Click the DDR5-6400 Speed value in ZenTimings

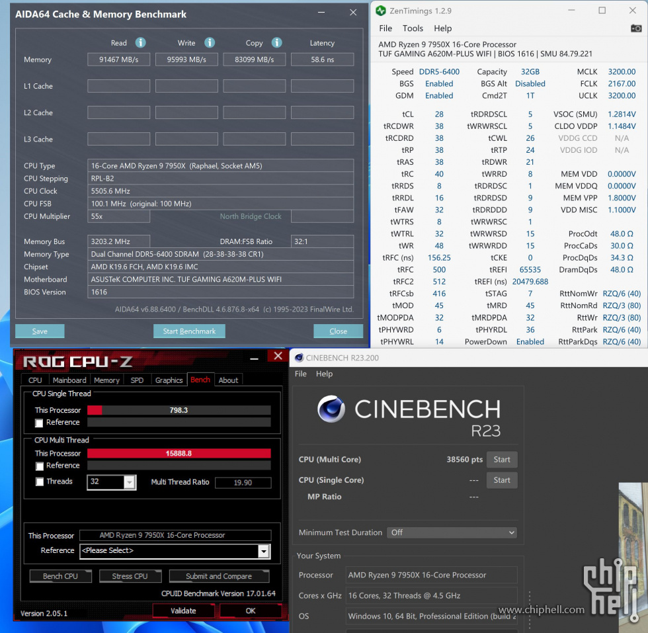[439, 71]
